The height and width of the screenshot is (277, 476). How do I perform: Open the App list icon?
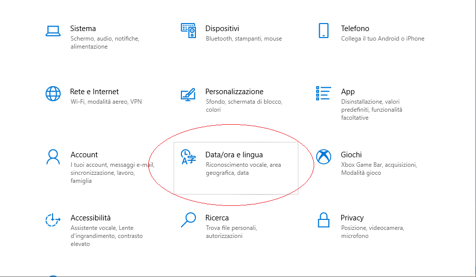tap(323, 93)
